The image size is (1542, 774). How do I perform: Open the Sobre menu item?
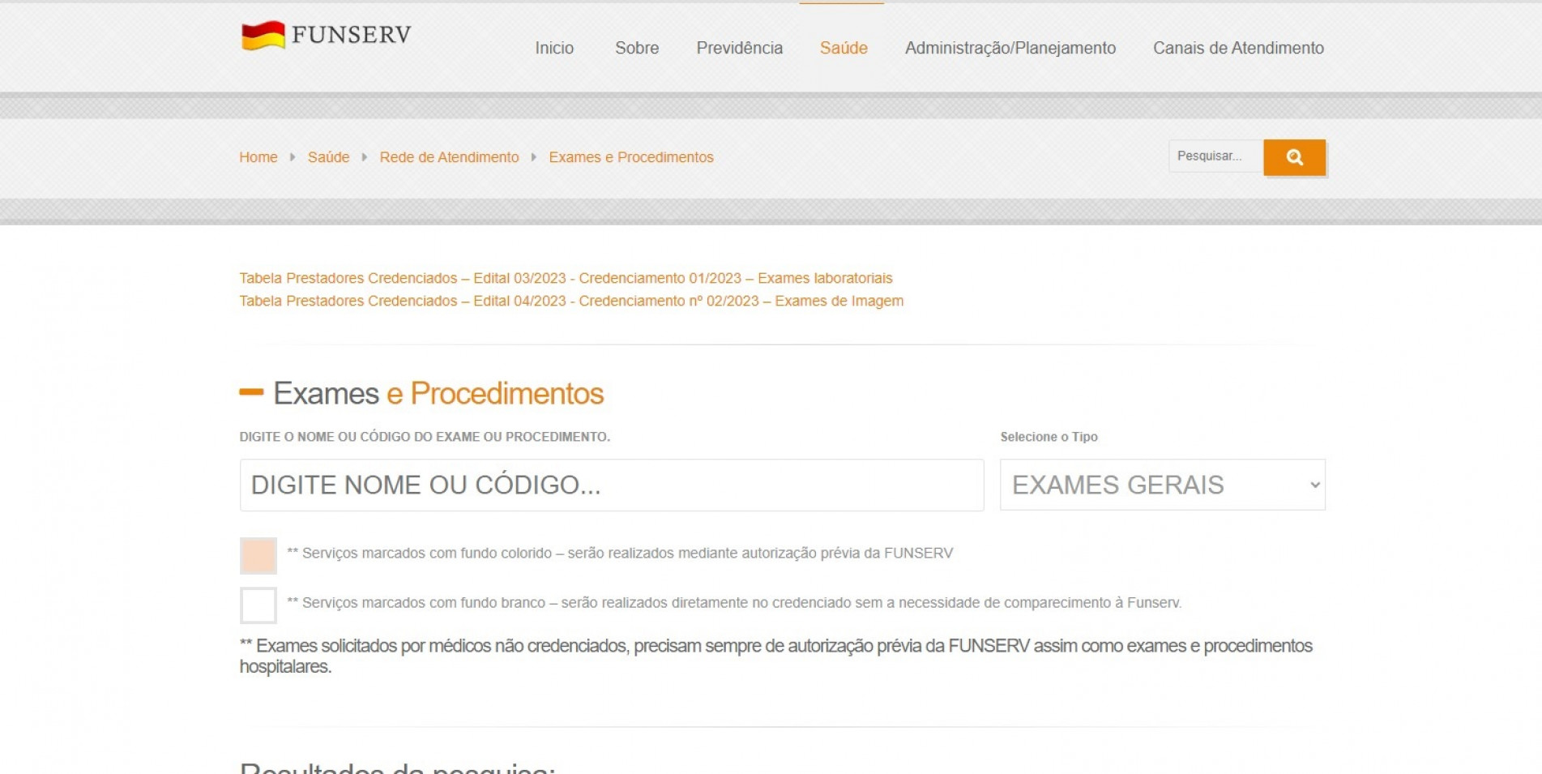click(637, 48)
